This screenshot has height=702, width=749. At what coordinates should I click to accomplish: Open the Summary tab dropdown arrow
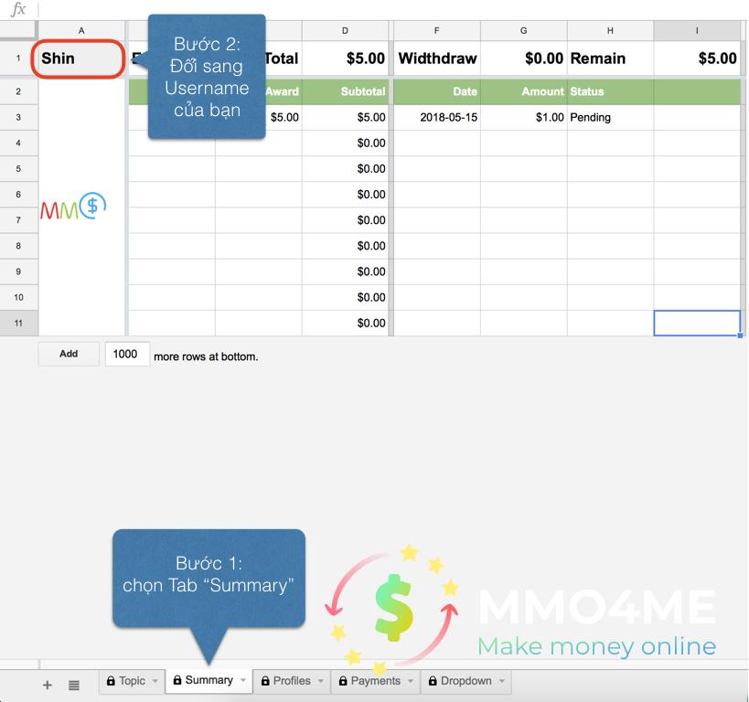pos(243,680)
